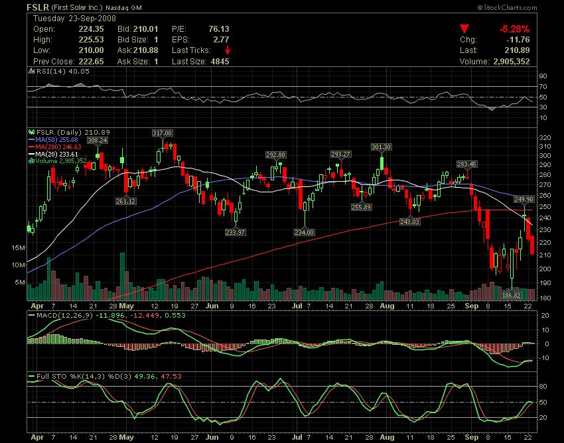The image size is (564, 443).
Task: Click the Ask value 210.88
Action: 146,50
